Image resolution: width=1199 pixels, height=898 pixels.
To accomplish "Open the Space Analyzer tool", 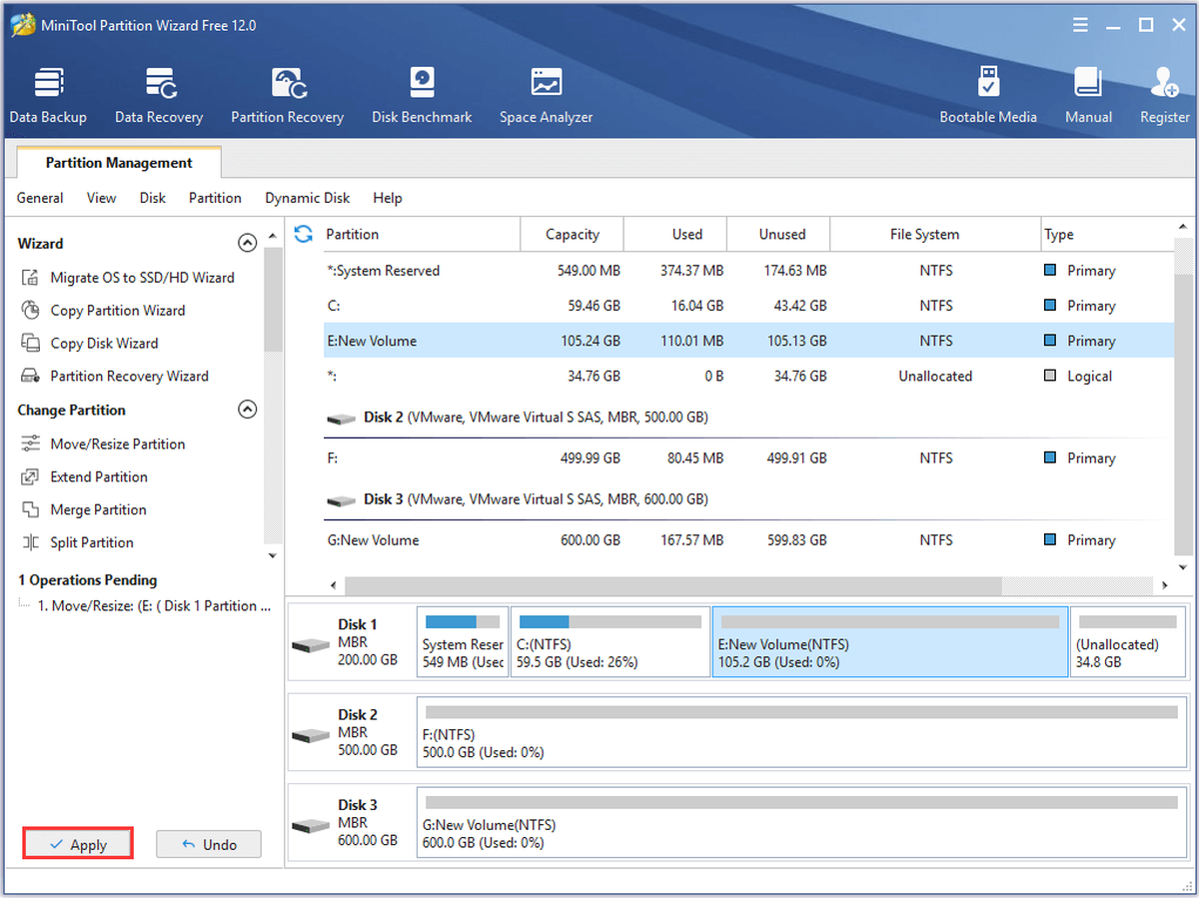I will point(547,96).
